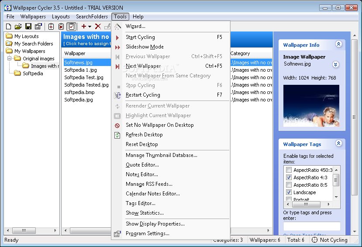Viewport: 362px width, 247px height.
Task: Choose Manage RSS Feeds...
Action: [x=171, y=184]
